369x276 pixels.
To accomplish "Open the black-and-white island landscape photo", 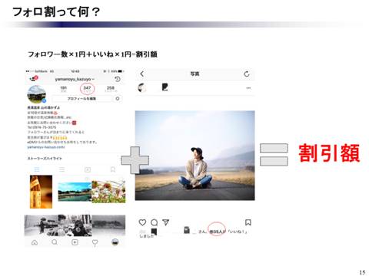I will (x=108, y=225).
